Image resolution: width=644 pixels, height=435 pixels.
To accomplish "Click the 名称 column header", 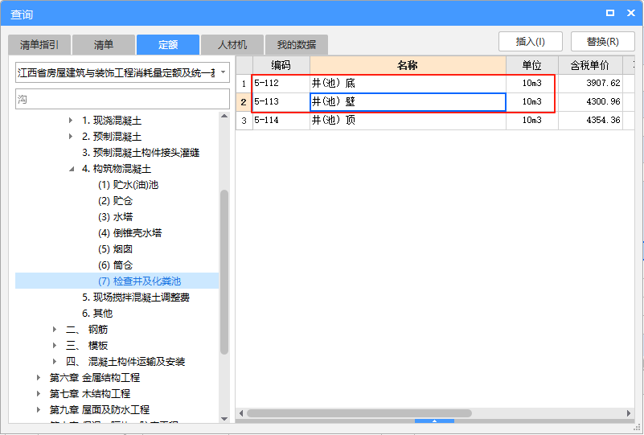I will pyautogui.click(x=408, y=65).
